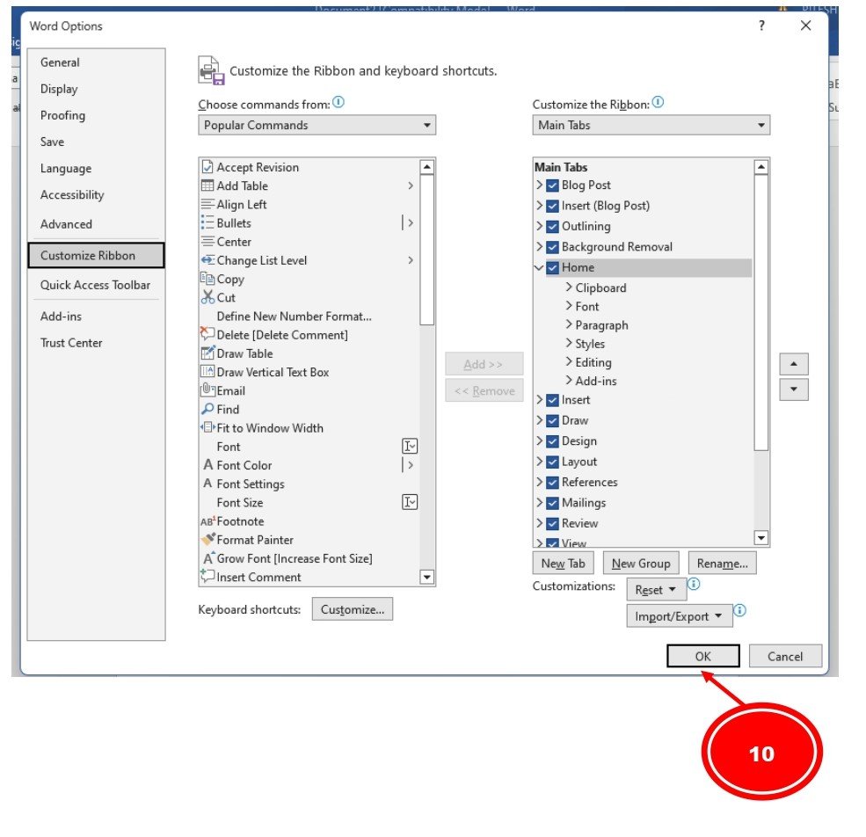Click the commands list scrollbar thumb
Image resolution: width=866 pixels, height=837 pixels.
(x=427, y=250)
